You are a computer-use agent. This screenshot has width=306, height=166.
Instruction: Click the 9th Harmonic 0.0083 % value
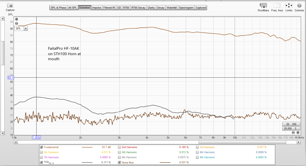[261, 157]
